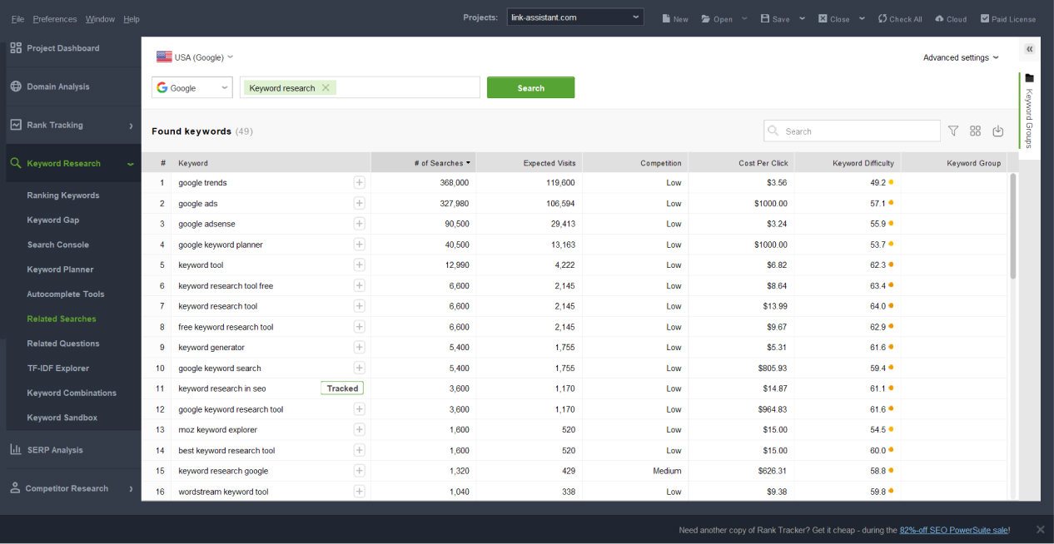The height and width of the screenshot is (544, 1054).
Task: Expand Competitor Research submenu arrow
Action: click(131, 489)
